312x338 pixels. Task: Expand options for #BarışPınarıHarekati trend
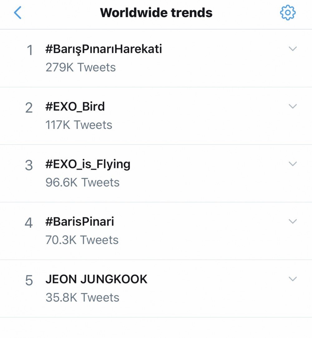[293, 49]
